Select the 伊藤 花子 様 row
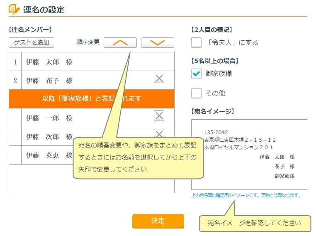 point(49,81)
